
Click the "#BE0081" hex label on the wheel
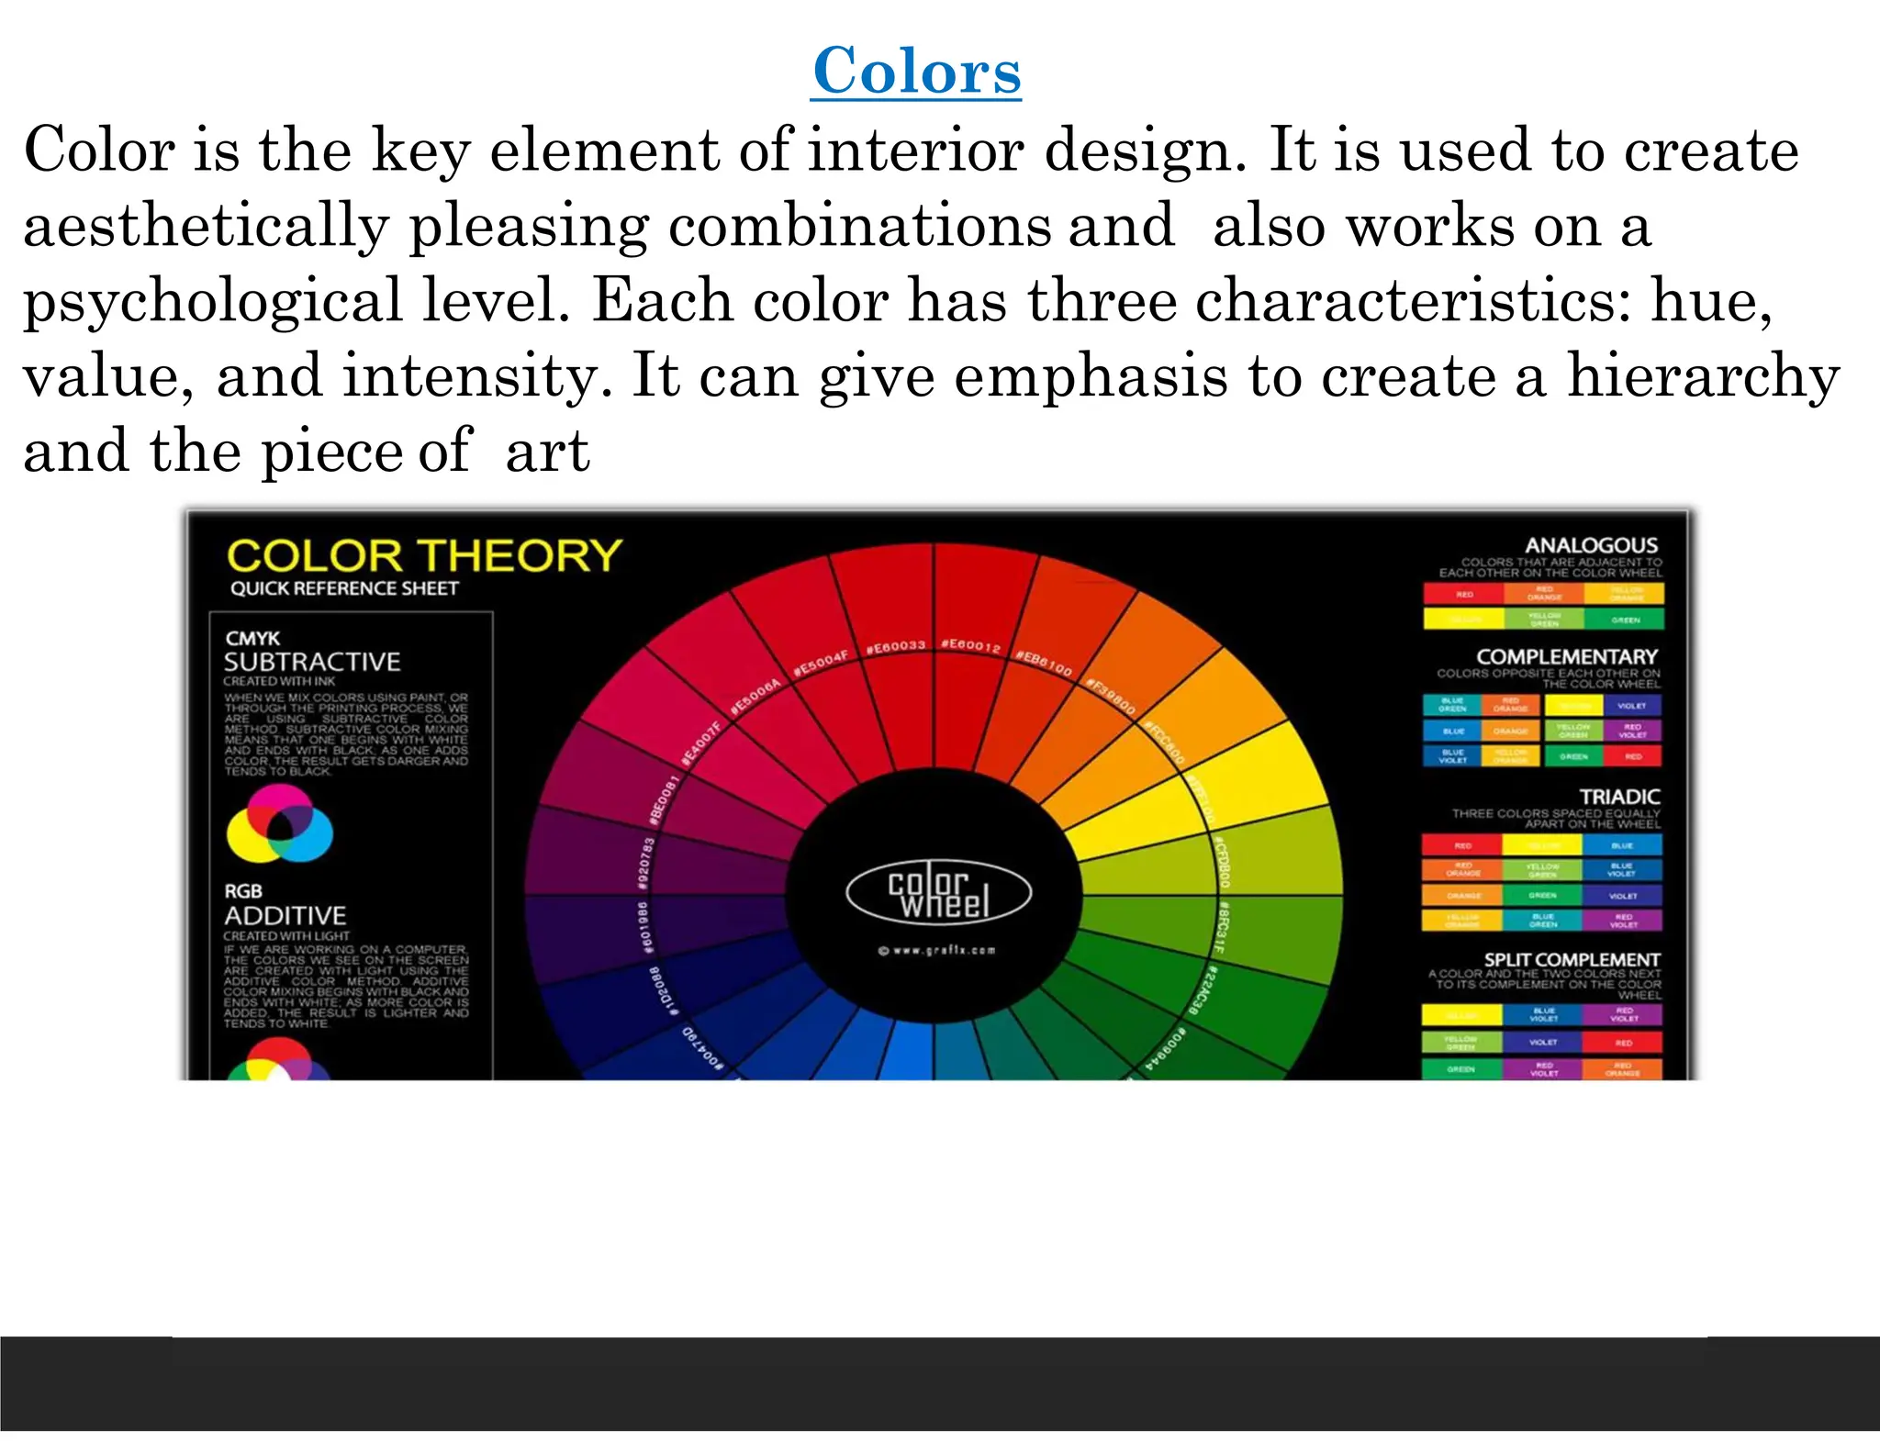[664, 799]
